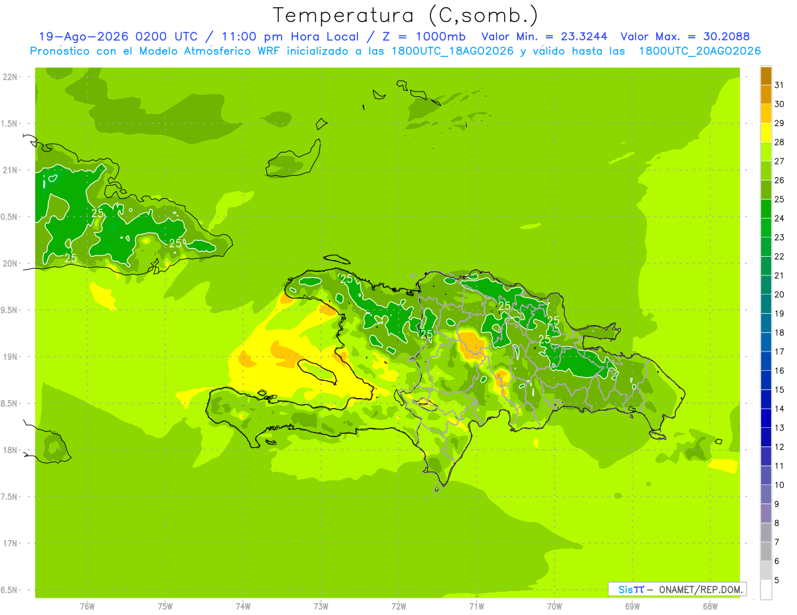Click the purple legend swatch between 9 and 10
The height and width of the screenshot is (615, 797).
pos(766,494)
